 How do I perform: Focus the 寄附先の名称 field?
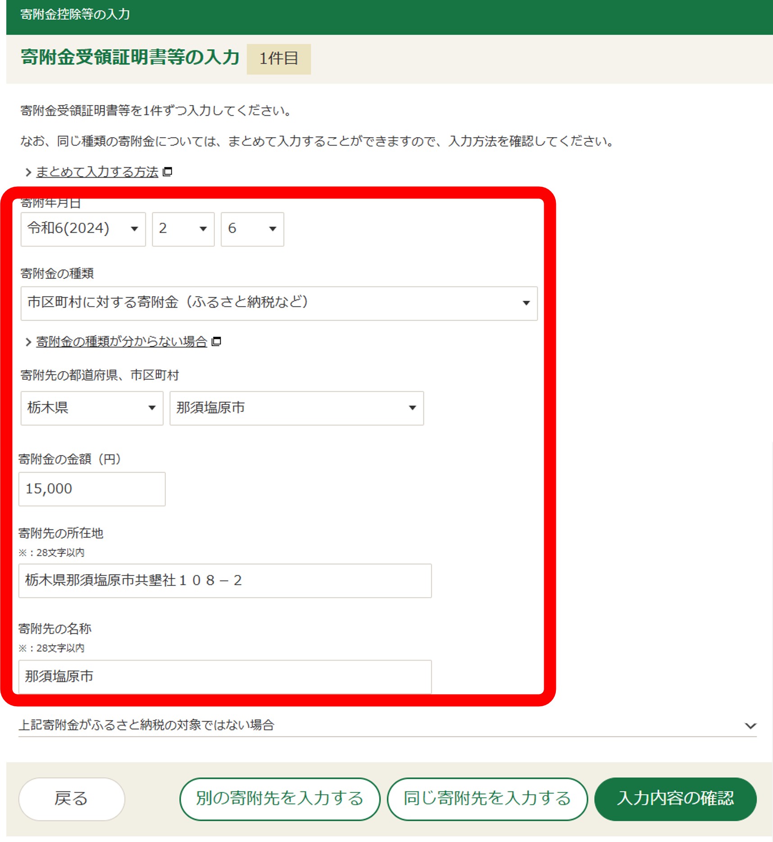[x=225, y=676]
